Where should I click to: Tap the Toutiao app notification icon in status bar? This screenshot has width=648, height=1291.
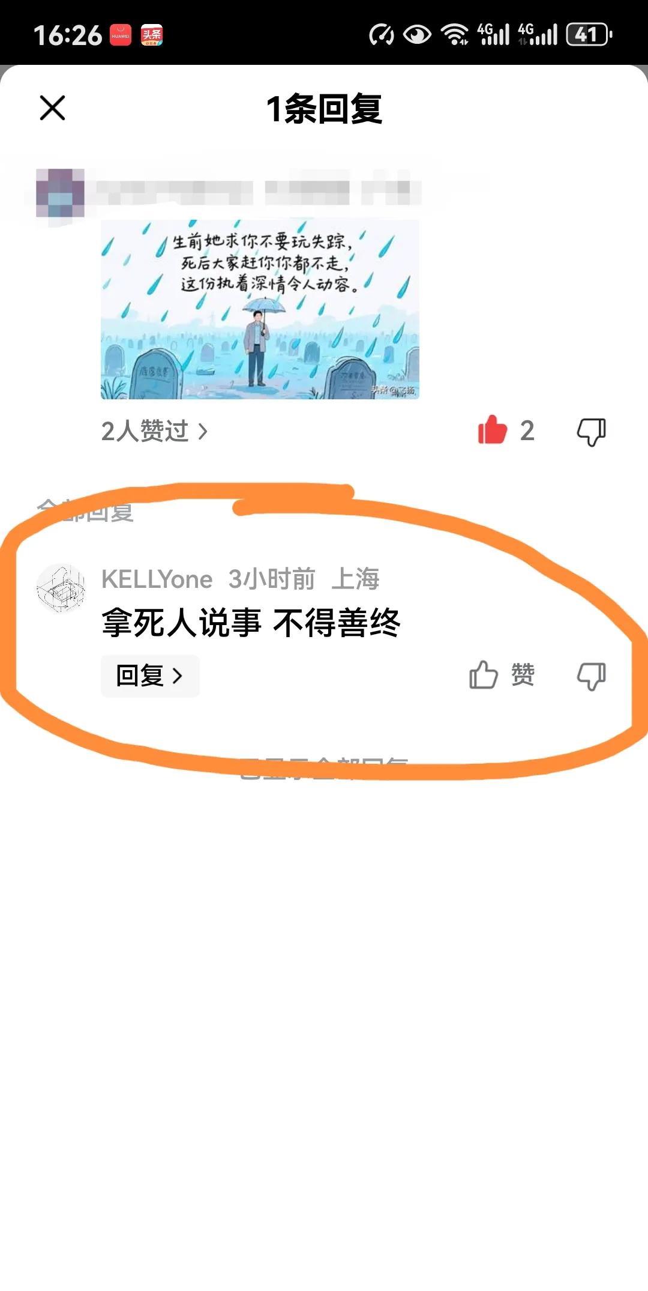(x=152, y=35)
